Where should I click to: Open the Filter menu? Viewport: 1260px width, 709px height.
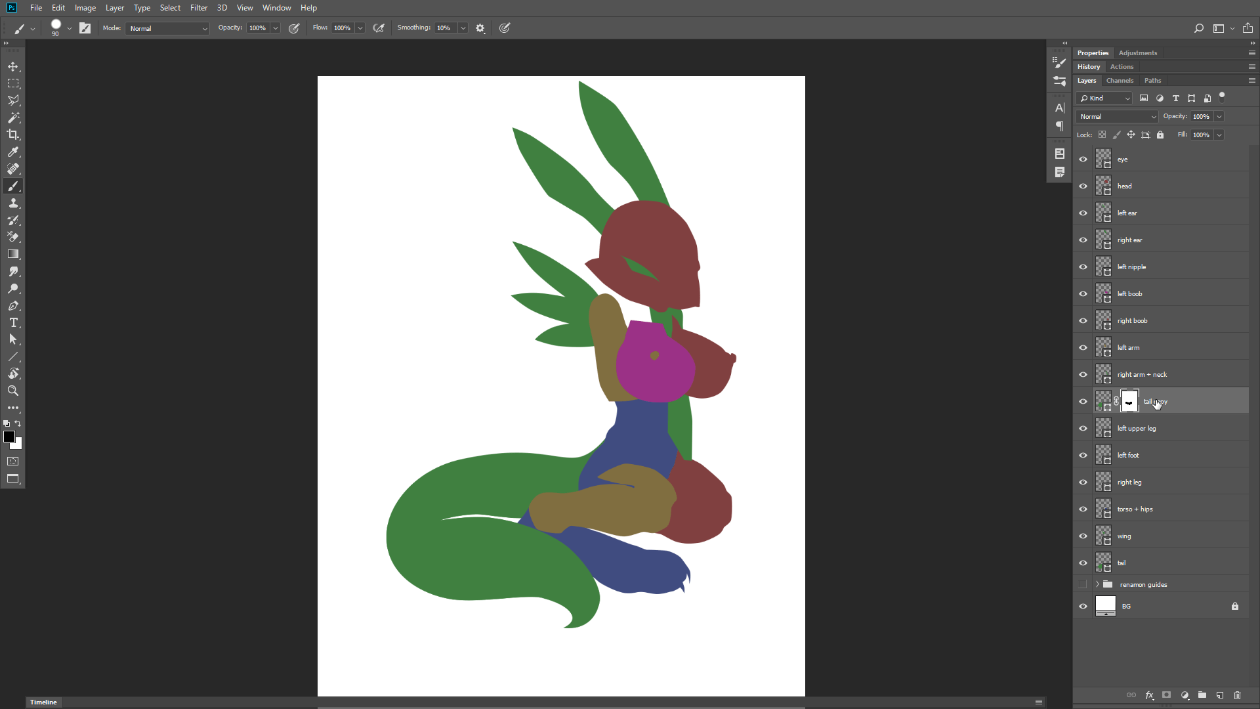point(198,8)
